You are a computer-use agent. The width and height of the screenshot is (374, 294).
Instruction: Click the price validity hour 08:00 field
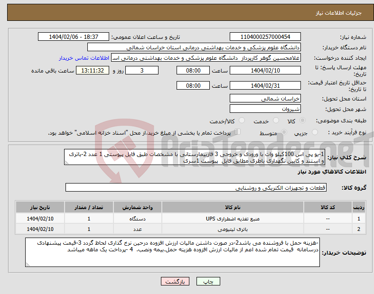(x=193, y=85)
